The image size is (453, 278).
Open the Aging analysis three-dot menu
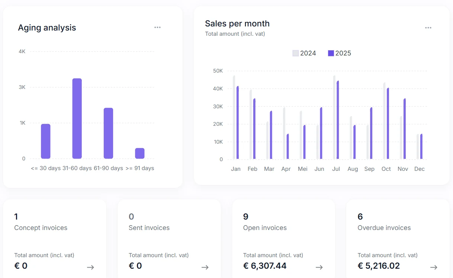(158, 27)
